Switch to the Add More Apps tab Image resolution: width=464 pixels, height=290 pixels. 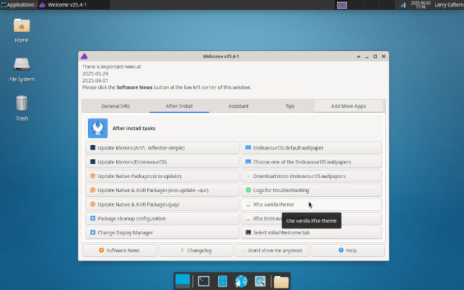point(348,106)
